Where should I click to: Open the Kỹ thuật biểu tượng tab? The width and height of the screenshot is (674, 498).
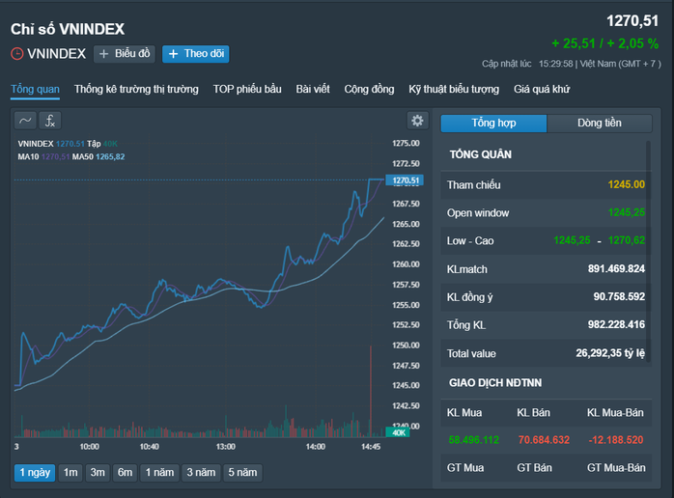pyautogui.click(x=454, y=90)
